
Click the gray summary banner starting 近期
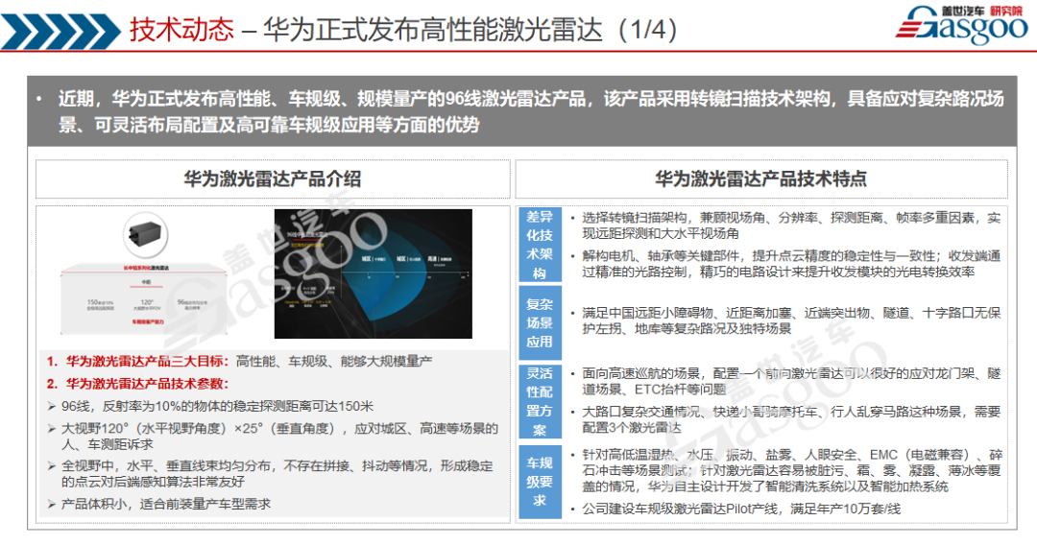click(x=521, y=111)
